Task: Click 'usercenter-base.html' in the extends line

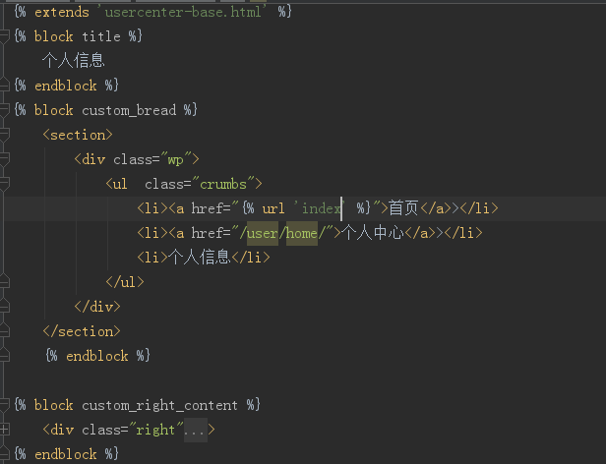Action: [x=183, y=12]
